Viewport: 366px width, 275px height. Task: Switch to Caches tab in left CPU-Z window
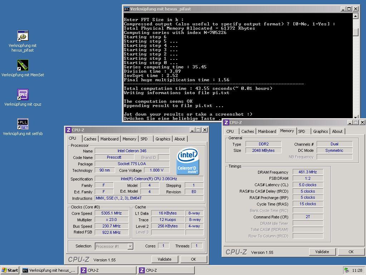[x=90, y=139]
